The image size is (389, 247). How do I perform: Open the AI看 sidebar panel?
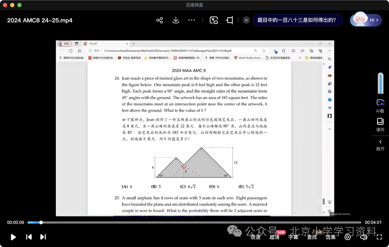pyautogui.click(x=380, y=106)
